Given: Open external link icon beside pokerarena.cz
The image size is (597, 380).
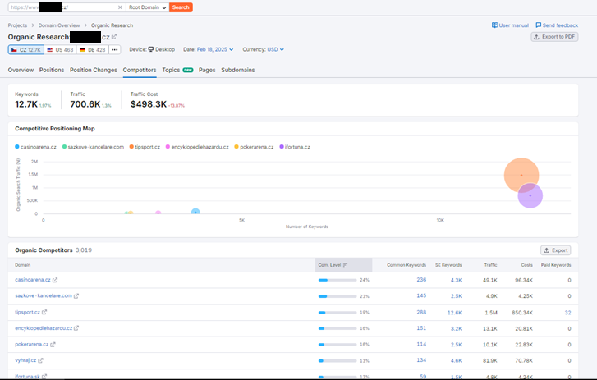Looking at the screenshot, I should (53, 345).
